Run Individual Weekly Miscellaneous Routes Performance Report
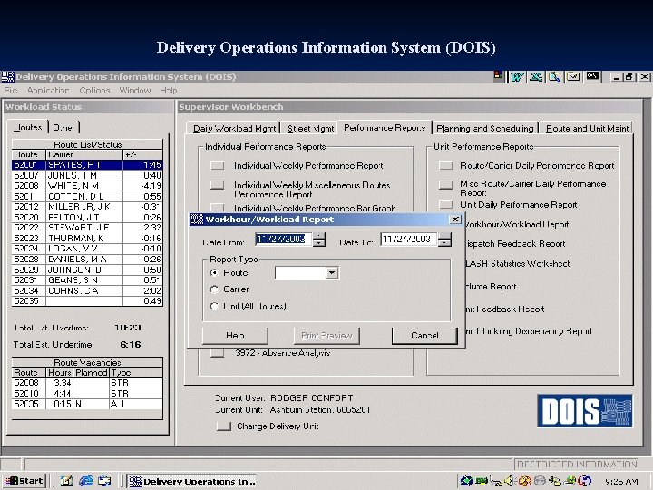Viewport: 653px width, 490px height. pos(217,185)
